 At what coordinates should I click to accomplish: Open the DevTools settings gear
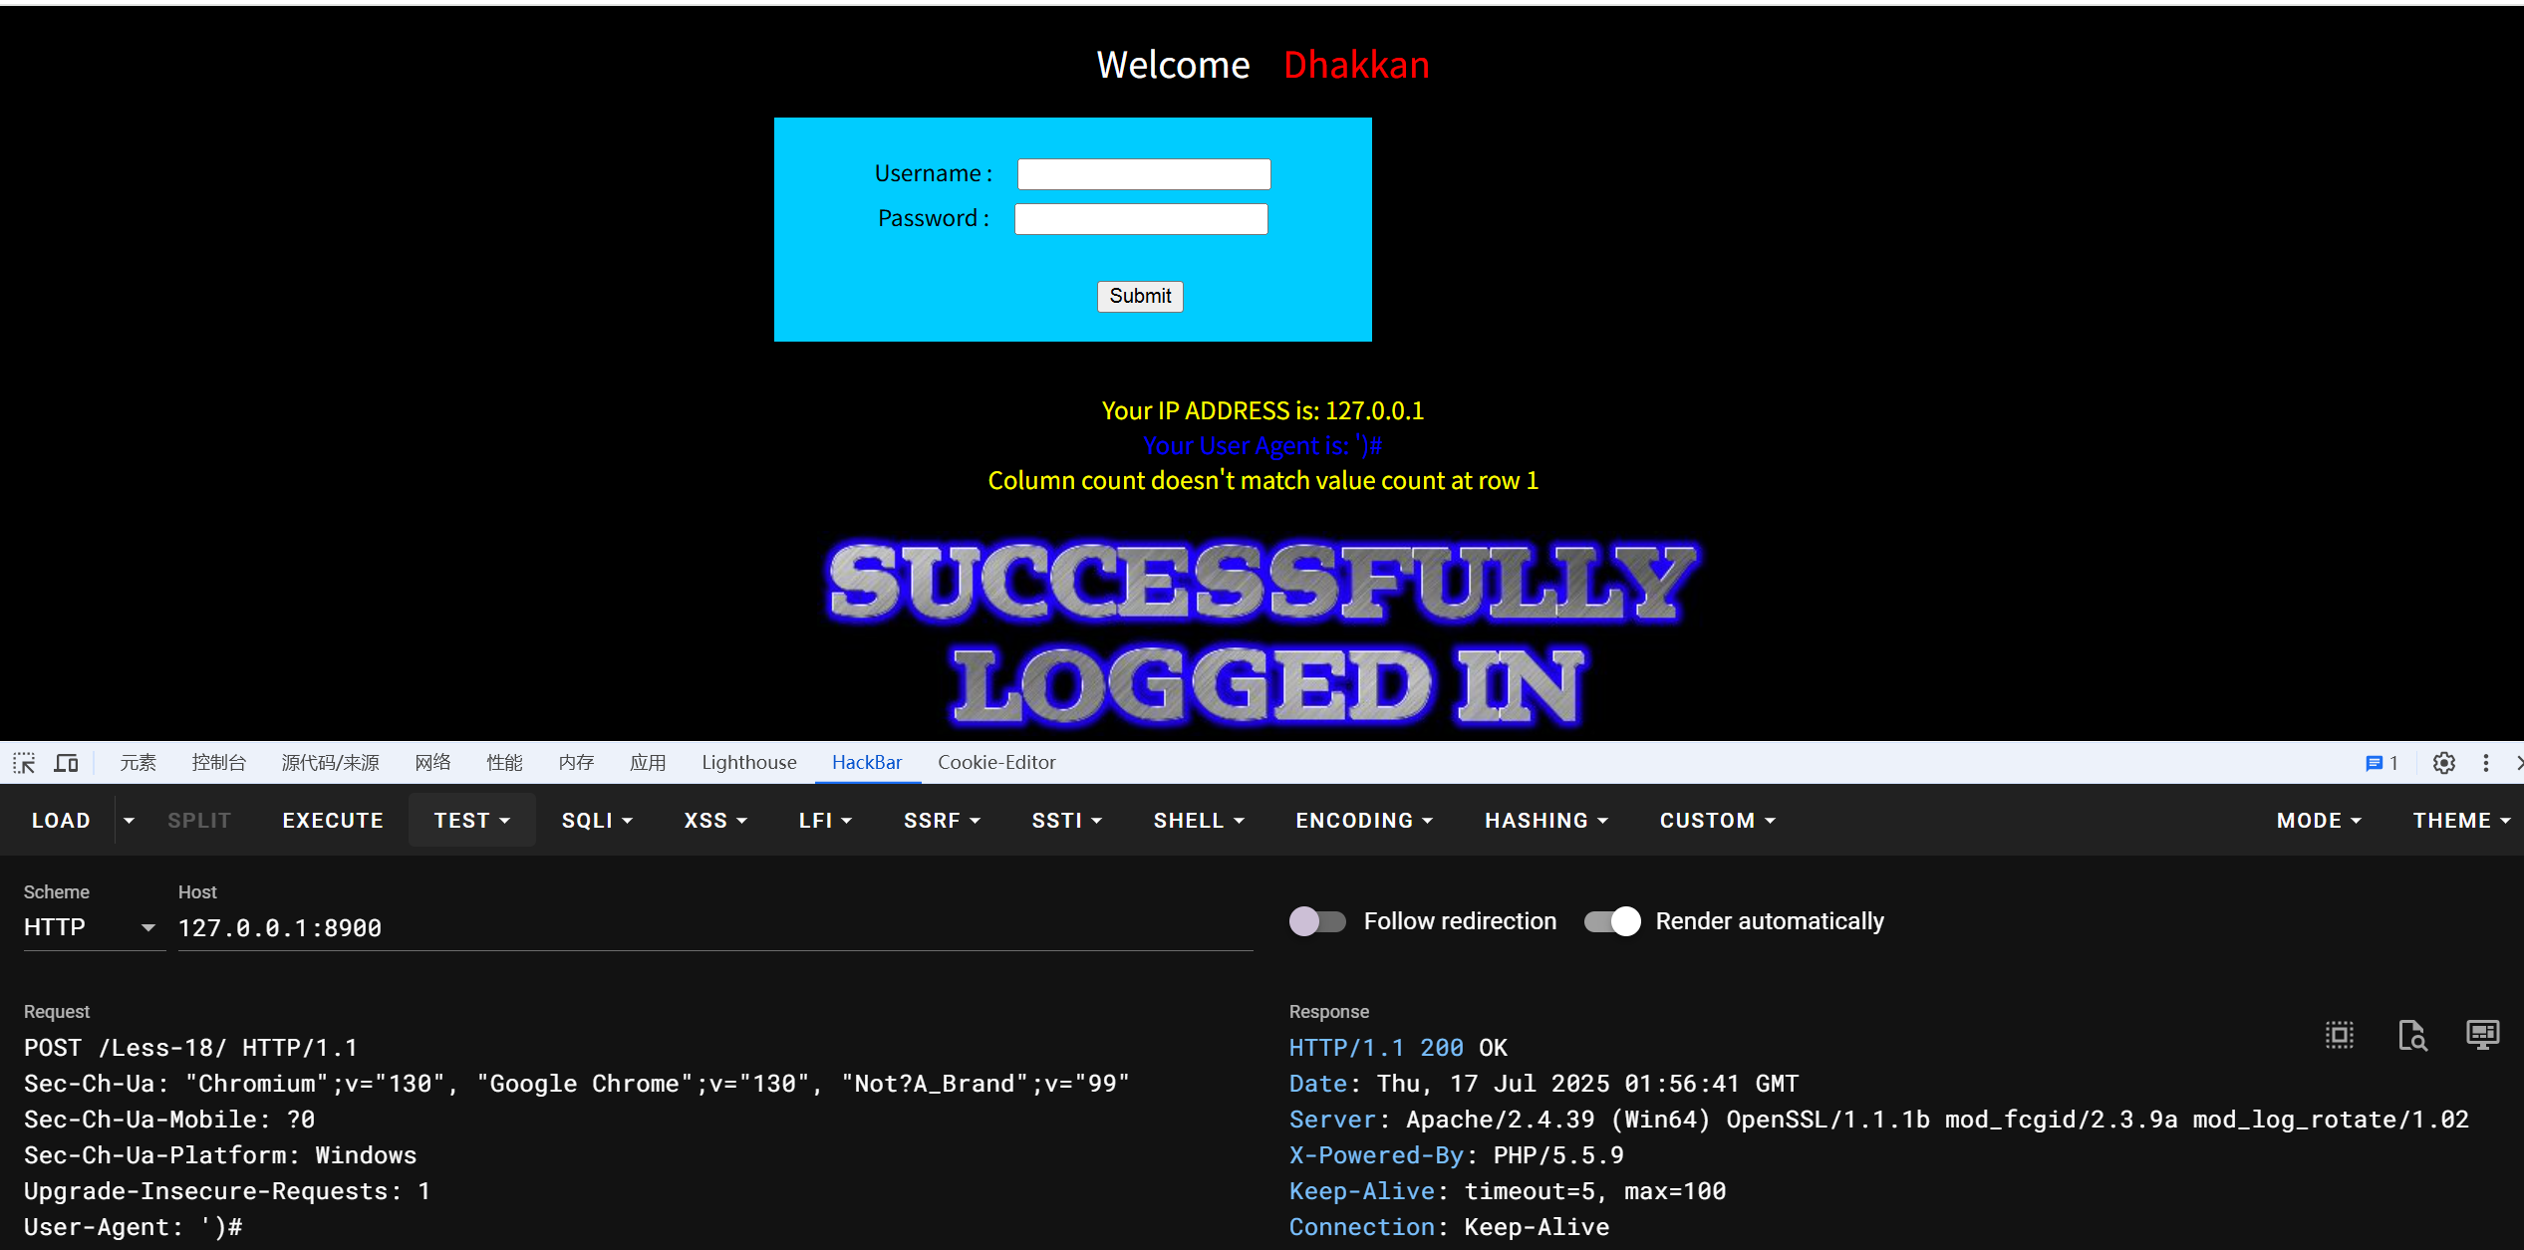tap(2443, 763)
